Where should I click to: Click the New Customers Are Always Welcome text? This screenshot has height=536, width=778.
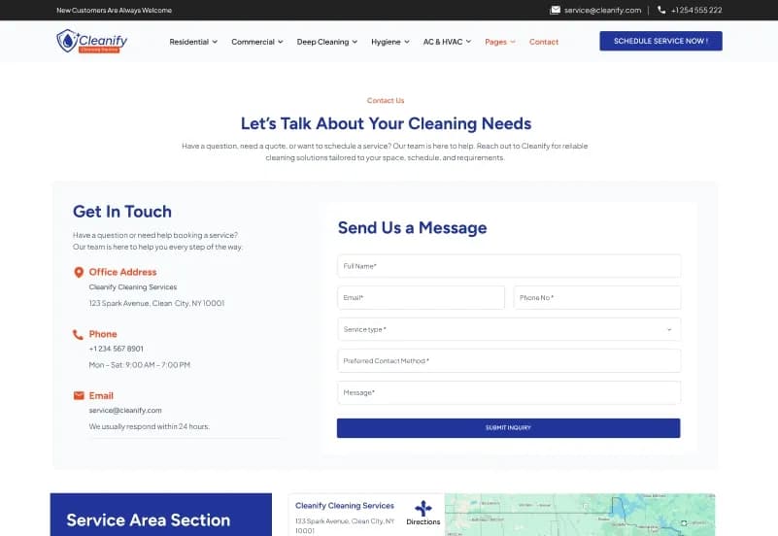pos(114,10)
